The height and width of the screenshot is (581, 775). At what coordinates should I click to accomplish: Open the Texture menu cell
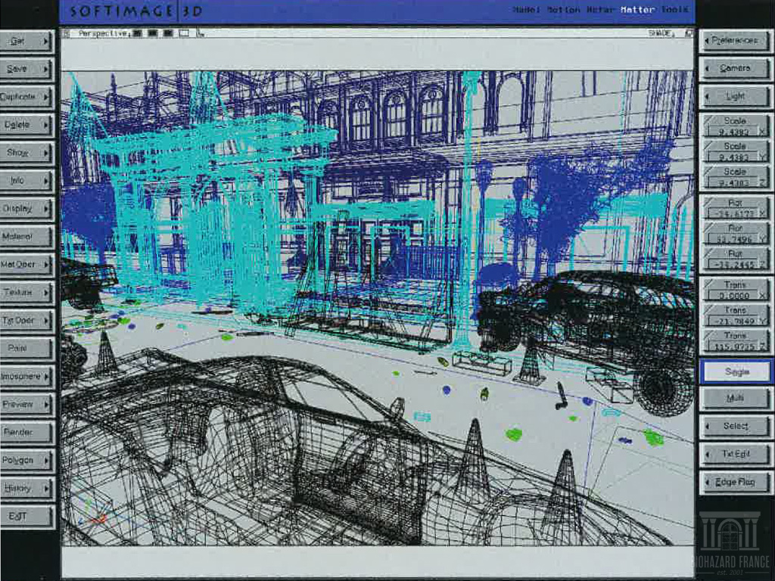[x=26, y=293]
